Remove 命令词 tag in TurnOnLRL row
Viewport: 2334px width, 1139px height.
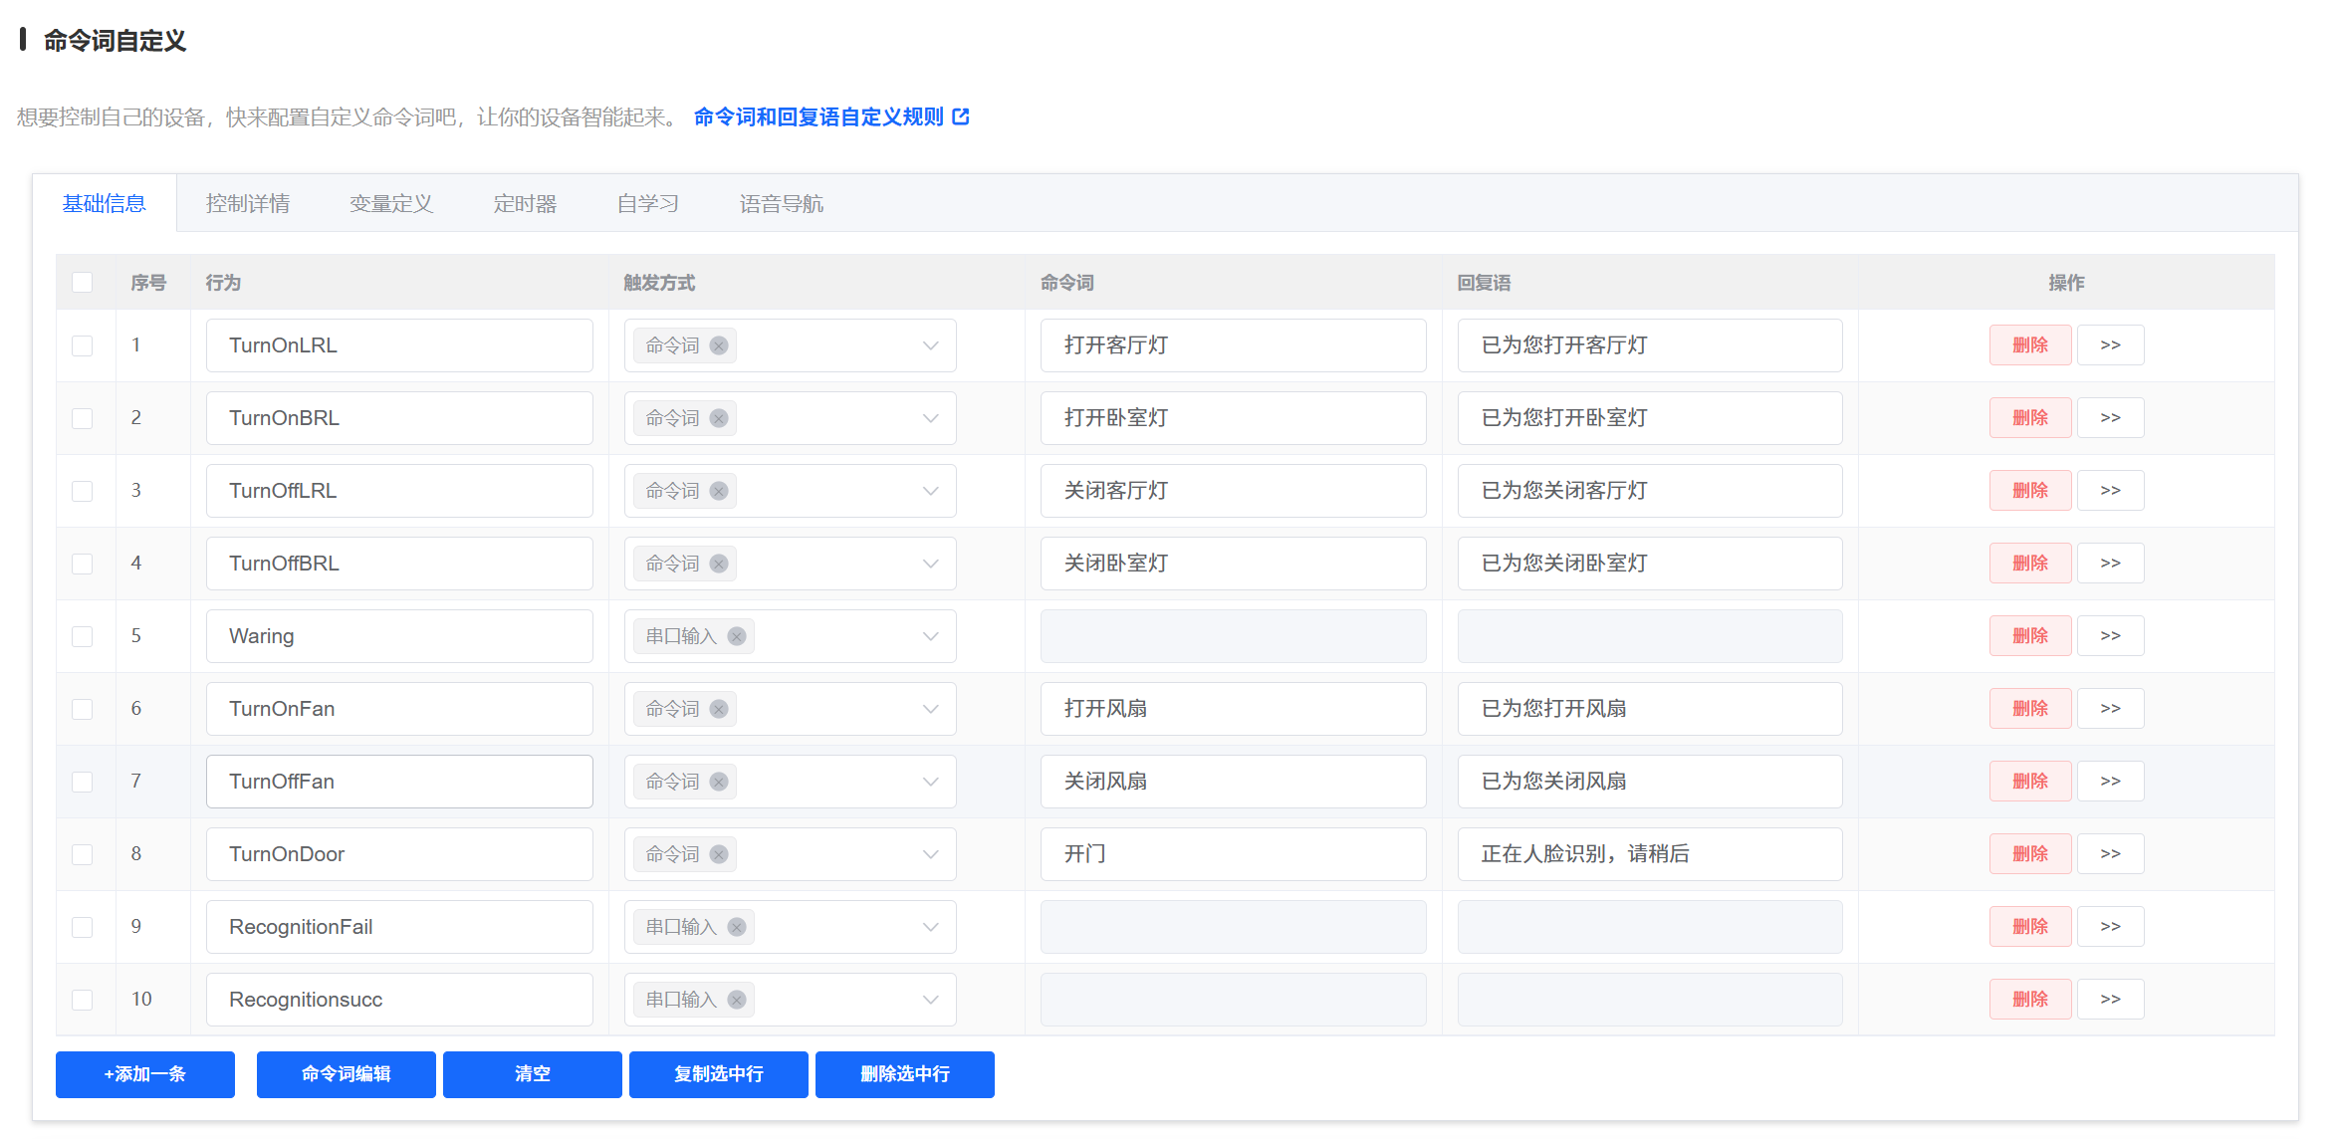(x=719, y=345)
